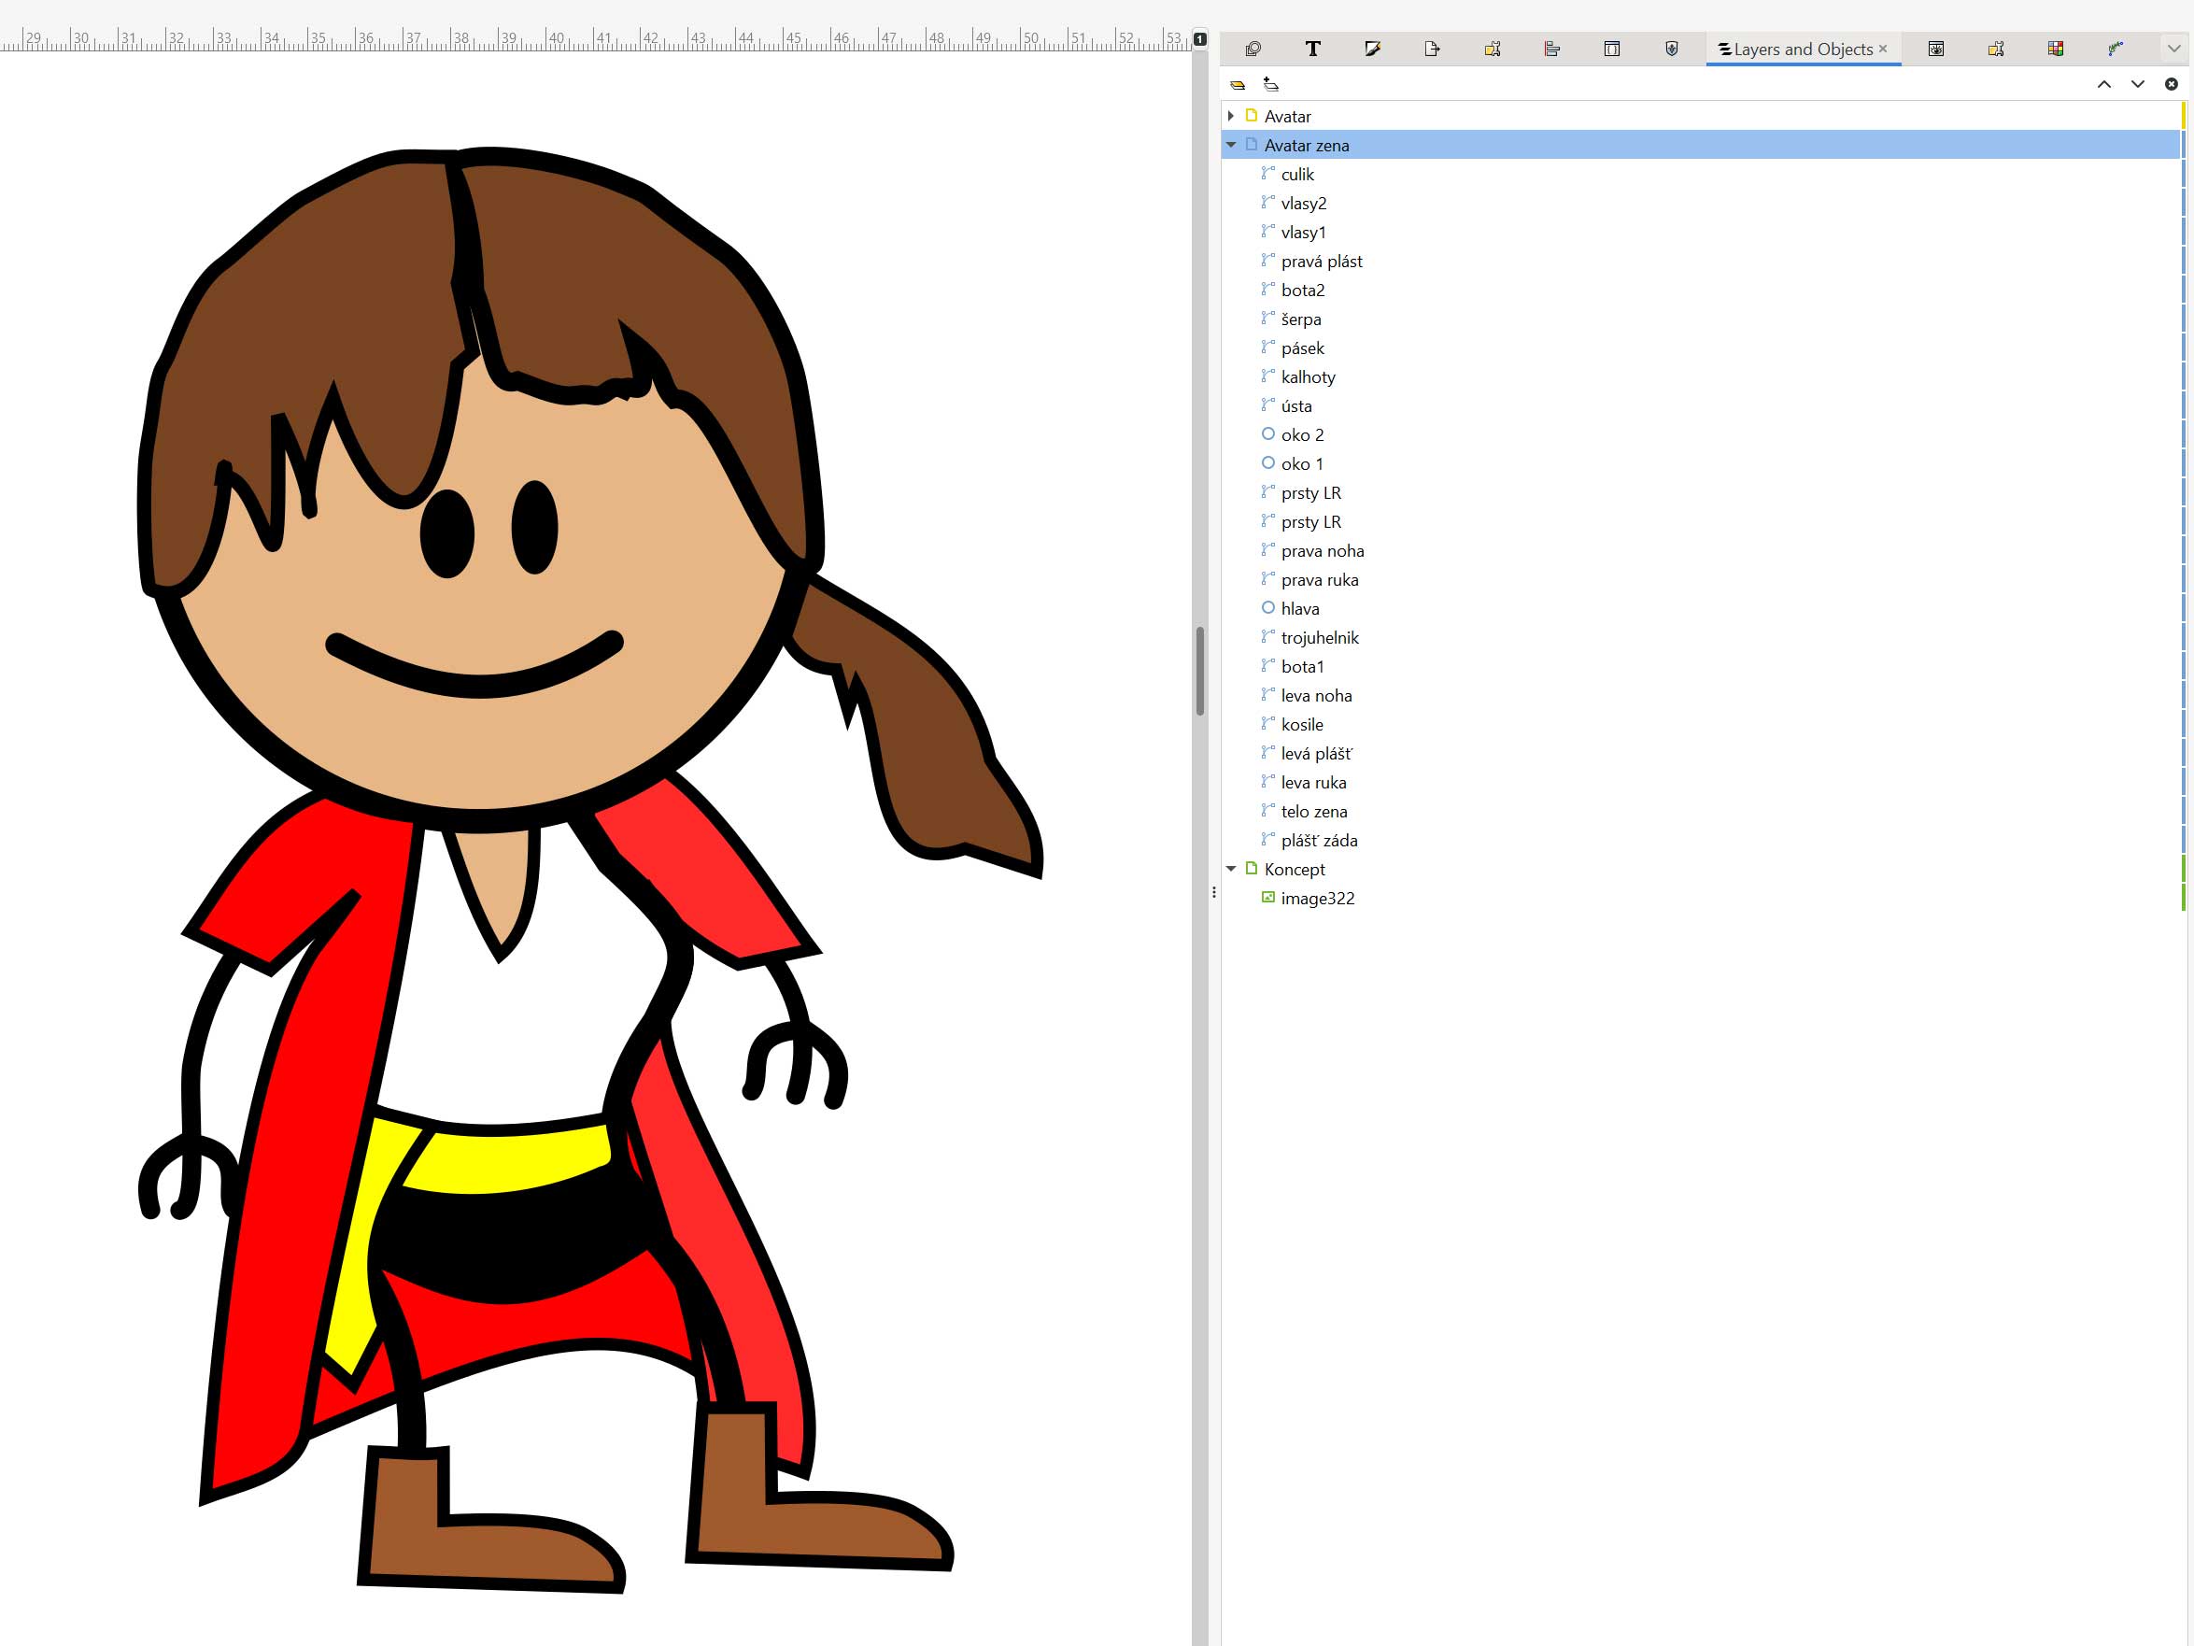Click the add new layer icon
The height and width of the screenshot is (1646, 2194).
coord(1270,84)
